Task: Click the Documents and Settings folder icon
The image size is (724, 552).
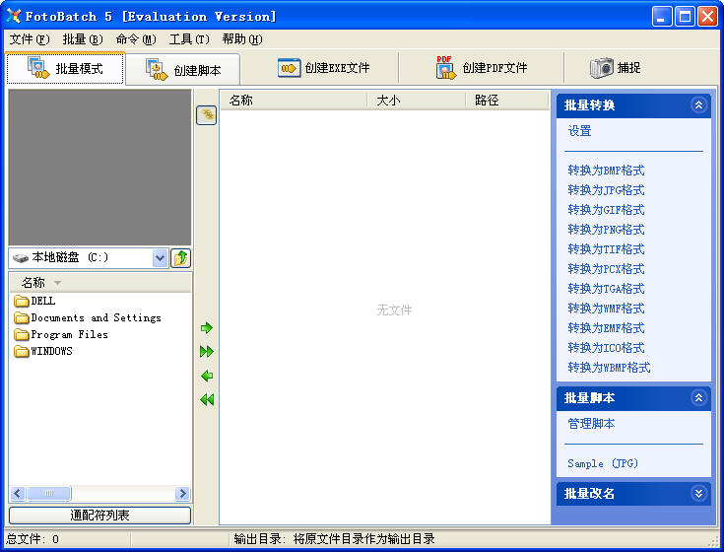Action: tap(22, 317)
